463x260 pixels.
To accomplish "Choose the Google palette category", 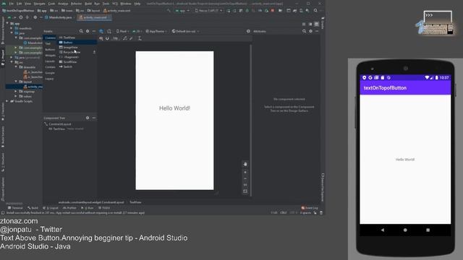I will click(50, 73).
